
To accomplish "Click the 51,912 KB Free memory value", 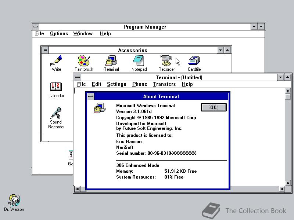I will click(180, 171).
